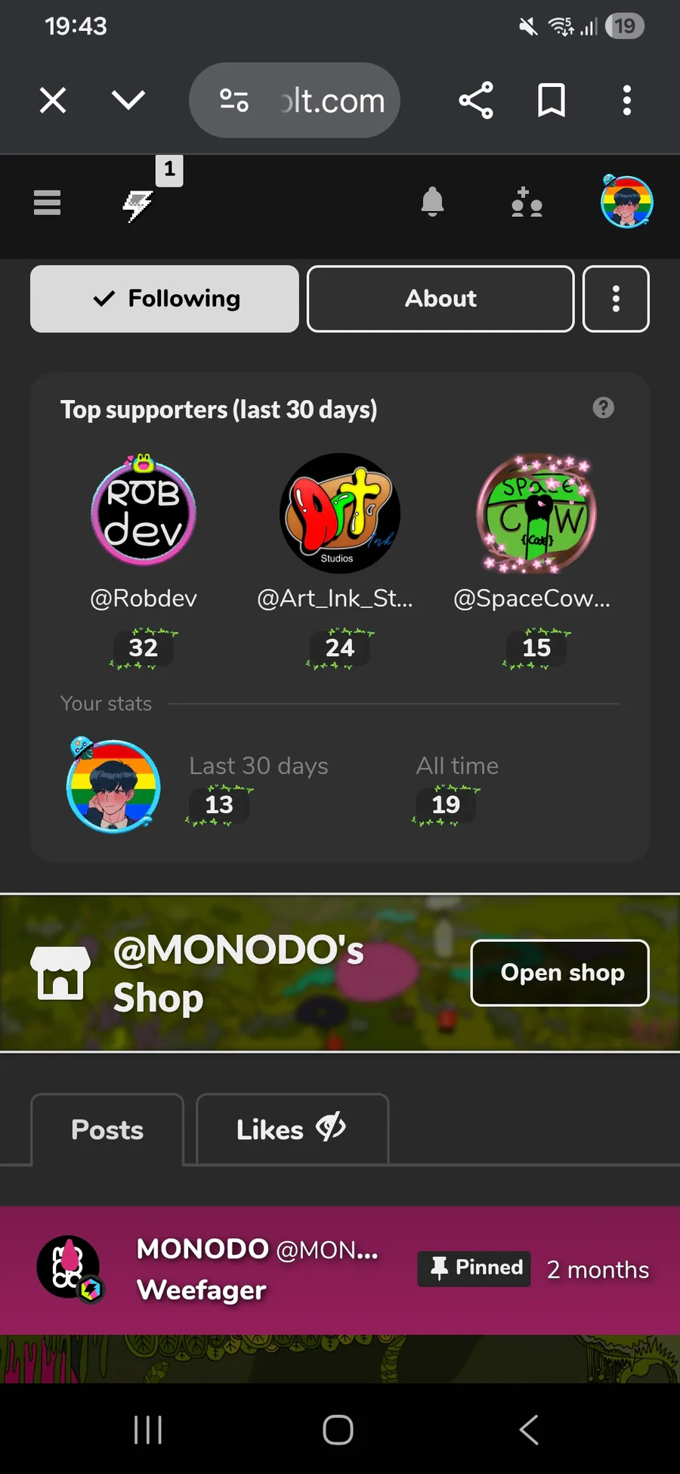Viewport: 680px width, 1474px height.
Task: Open the browser three-dot overflow menu
Action: [x=626, y=100]
